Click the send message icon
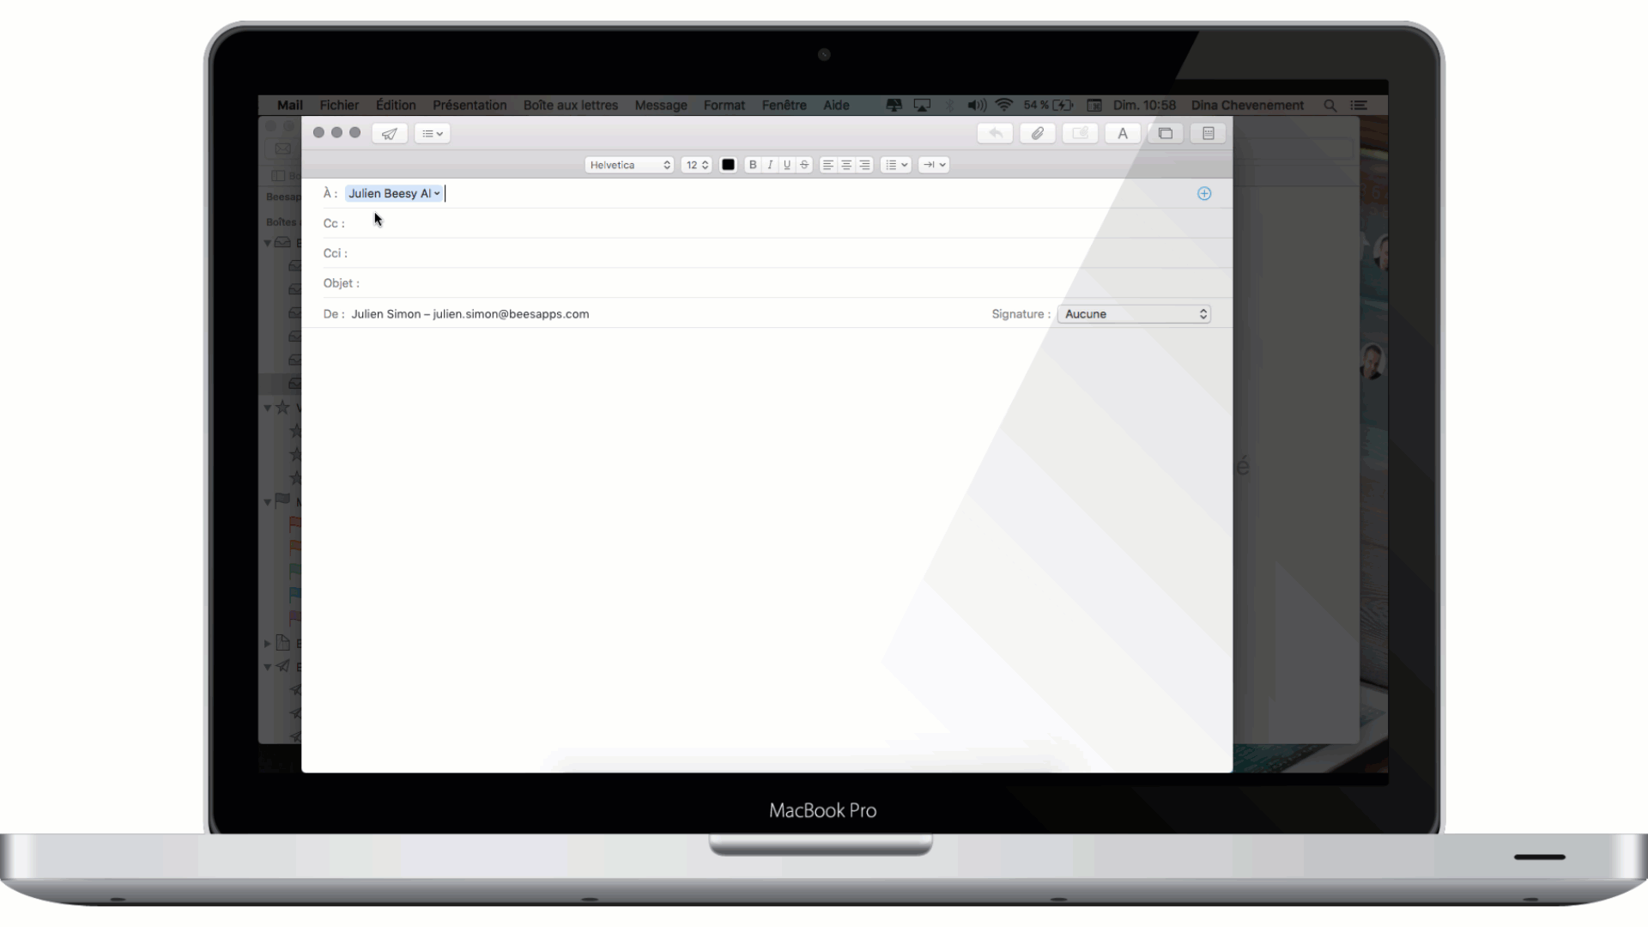Viewport: 1648px width, 927px height. click(390, 134)
